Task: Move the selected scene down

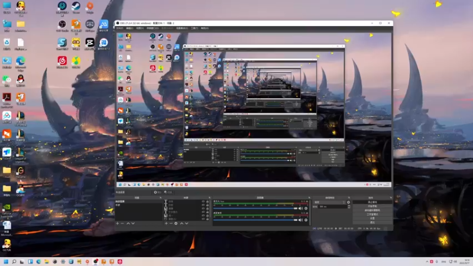Action: point(133,223)
